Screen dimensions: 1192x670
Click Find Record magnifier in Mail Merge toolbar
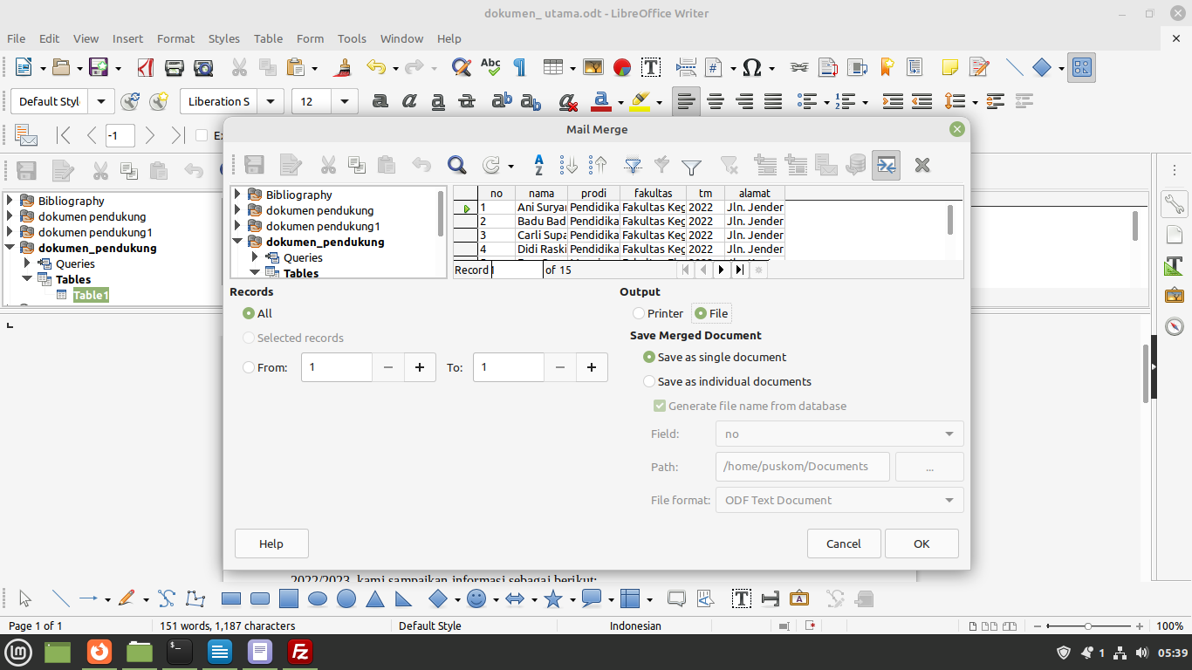456,165
